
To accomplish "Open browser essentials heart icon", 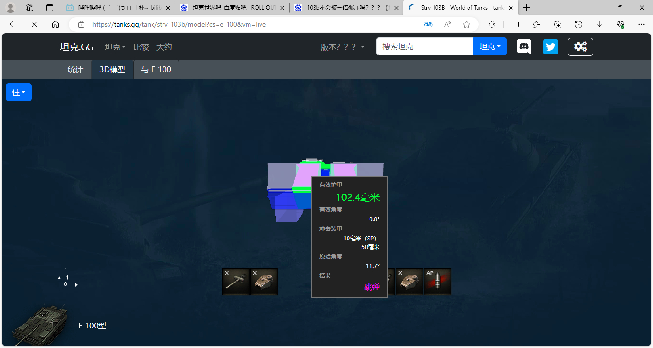I will tap(620, 24).
